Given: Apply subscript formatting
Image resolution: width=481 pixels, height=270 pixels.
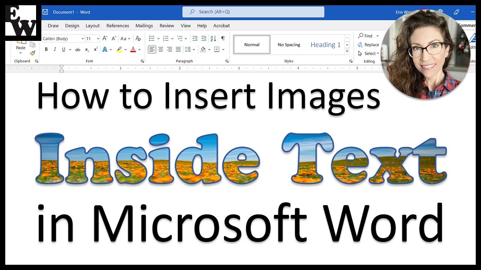Looking at the screenshot, I should pyautogui.click(x=87, y=49).
